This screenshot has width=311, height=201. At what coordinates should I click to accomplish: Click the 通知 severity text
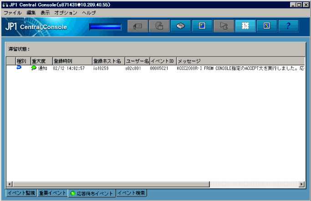point(43,68)
